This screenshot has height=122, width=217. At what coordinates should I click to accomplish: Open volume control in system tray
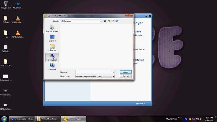coord(201,119)
